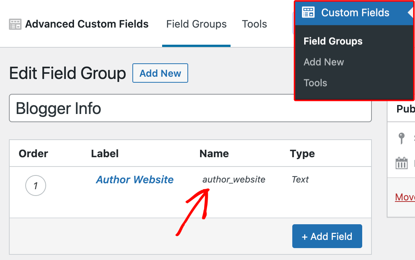This screenshot has height=260, width=415.
Task: Click the Custom Fields menu header
Action: (354, 13)
